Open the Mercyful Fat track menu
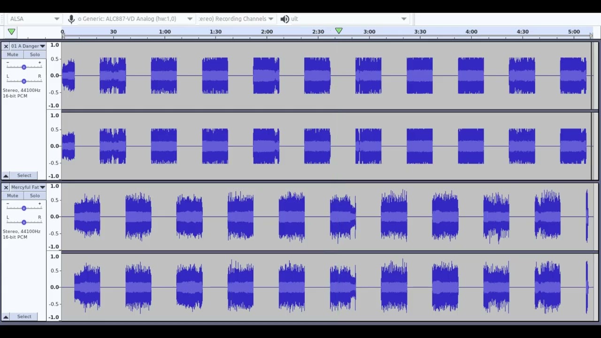 click(28, 187)
